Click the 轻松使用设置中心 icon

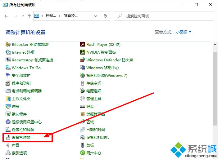coord(8,122)
